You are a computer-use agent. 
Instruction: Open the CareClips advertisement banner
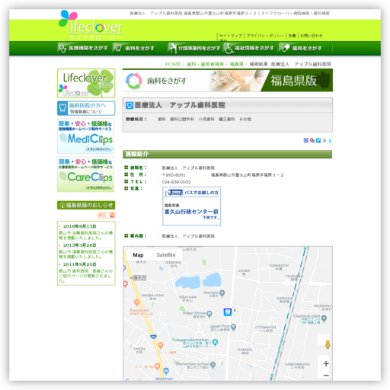[86, 174]
